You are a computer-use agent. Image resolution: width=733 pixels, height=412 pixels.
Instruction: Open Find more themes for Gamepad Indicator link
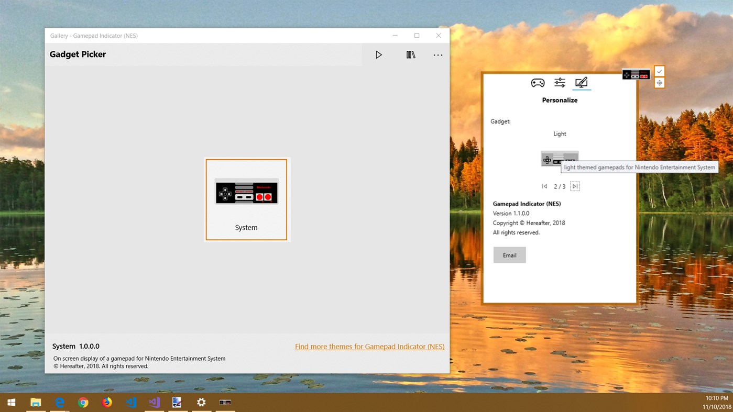[x=369, y=346]
